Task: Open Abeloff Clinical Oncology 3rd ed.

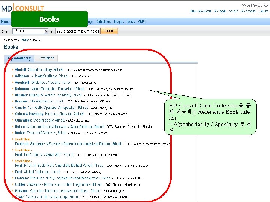Action: (39, 70)
